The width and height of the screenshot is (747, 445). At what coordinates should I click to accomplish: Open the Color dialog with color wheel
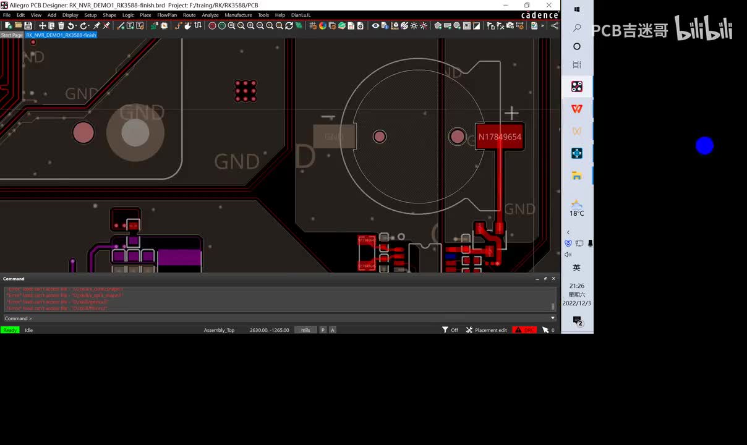tap(323, 25)
